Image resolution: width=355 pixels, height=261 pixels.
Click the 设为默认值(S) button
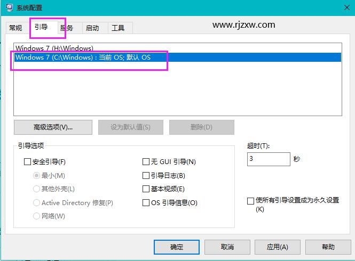131,127
